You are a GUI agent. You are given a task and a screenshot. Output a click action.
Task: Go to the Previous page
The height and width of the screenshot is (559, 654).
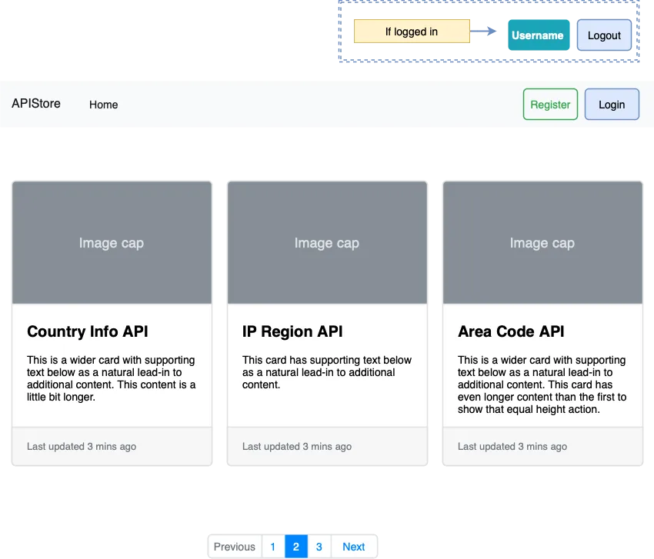pyautogui.click(x=235, y=547)
